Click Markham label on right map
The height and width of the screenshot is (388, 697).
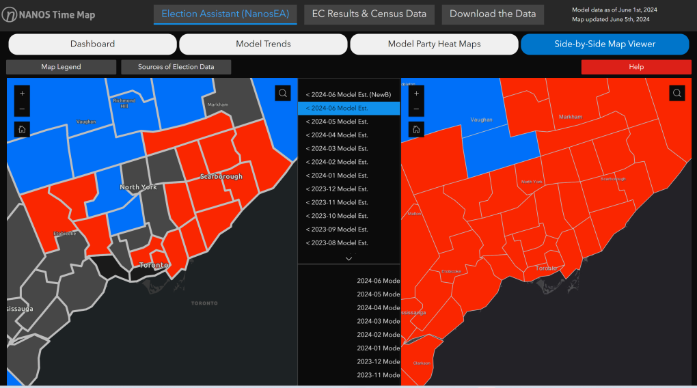571,116
